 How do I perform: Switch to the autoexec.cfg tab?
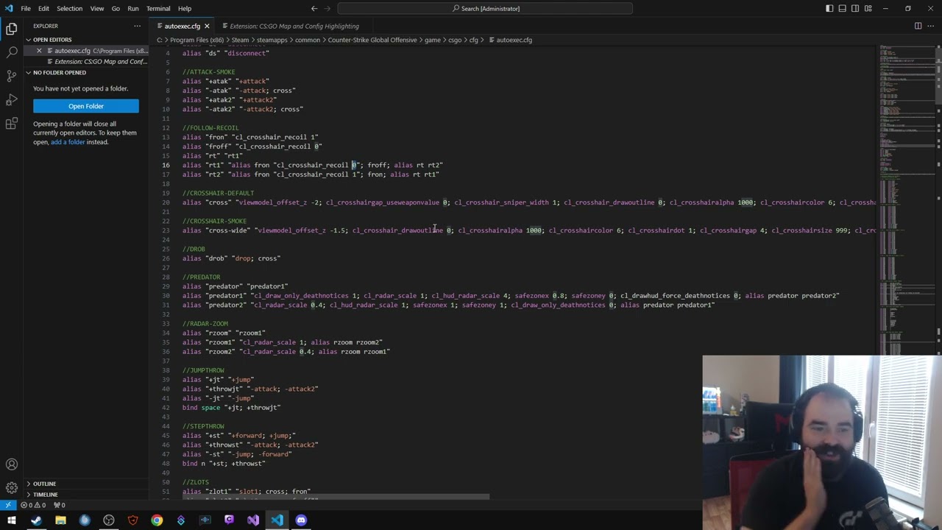[x=182, y=26]
